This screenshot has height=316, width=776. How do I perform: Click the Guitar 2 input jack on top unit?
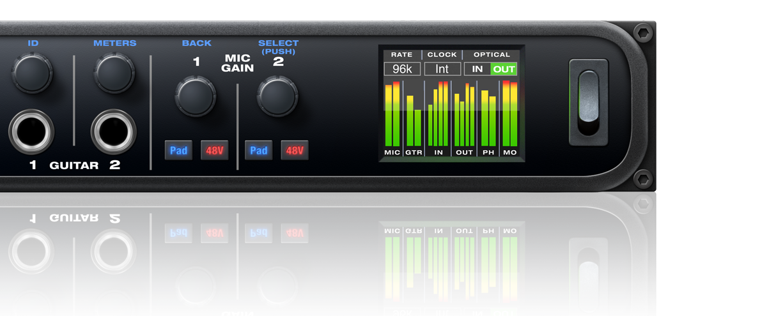tap(114, 132)
